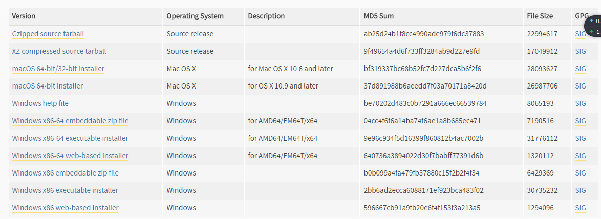This screenshot has width=601, height=219.
Task: Click SIG for Windows x86 web-based installer
Action: click(580, 208)
